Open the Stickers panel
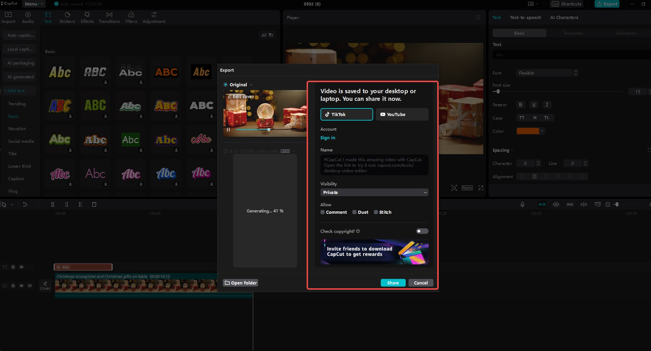The image size is (651, 351). coord(67,17)
